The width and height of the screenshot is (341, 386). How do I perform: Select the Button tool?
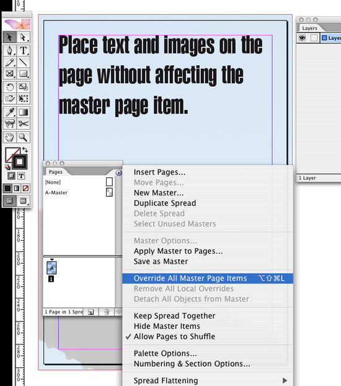click(9, 123)
